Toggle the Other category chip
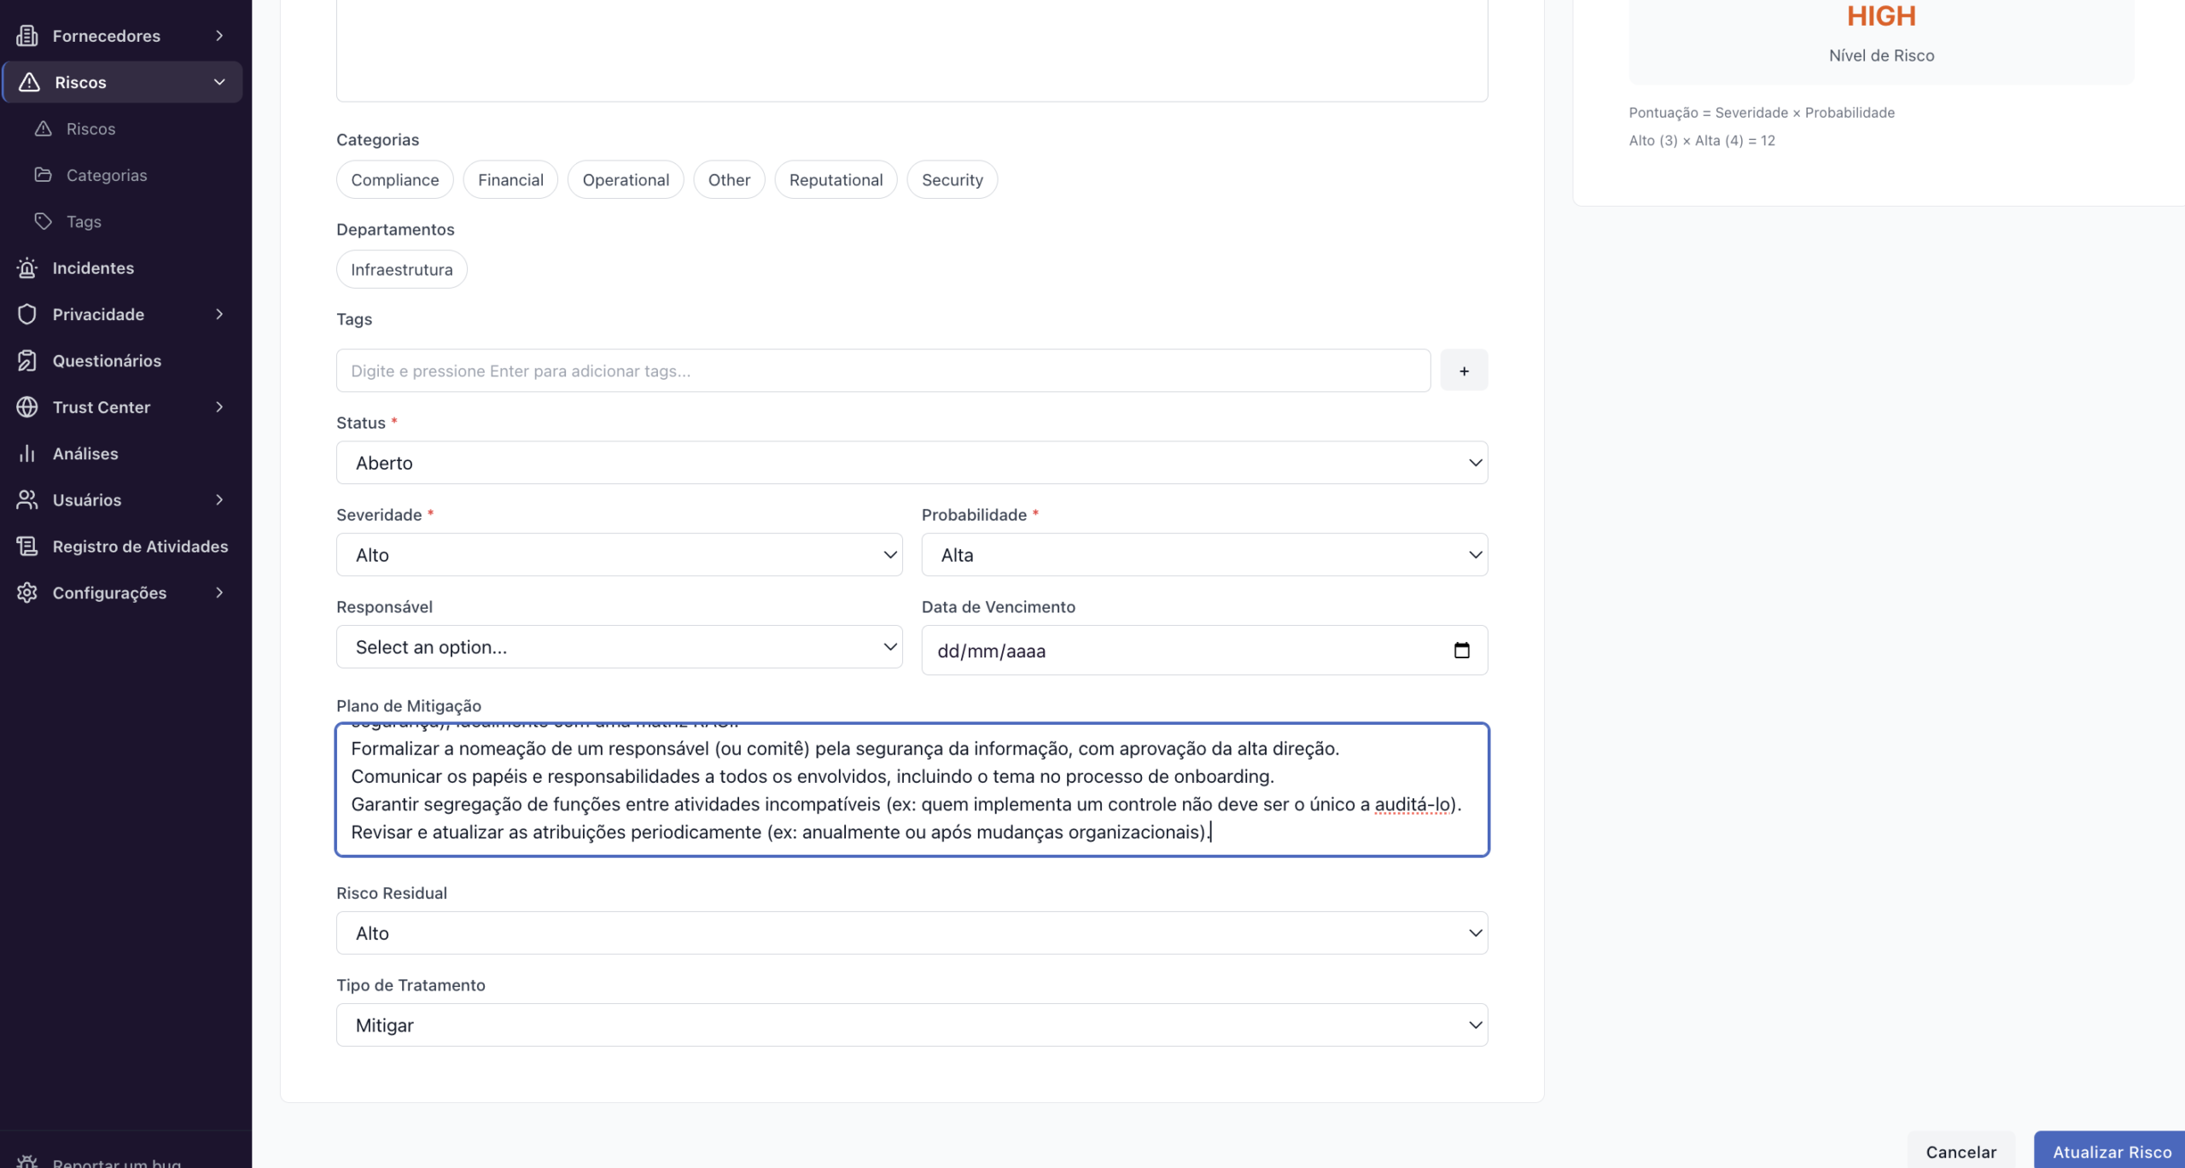 [729, 179]
